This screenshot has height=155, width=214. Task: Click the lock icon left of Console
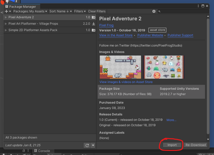(x=24, y=150)
